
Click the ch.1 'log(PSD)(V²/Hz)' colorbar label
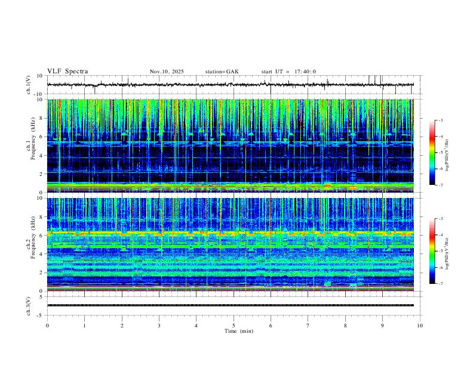(448, 156)
